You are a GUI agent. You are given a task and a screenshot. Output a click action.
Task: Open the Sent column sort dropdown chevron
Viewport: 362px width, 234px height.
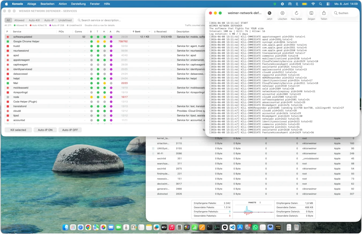(149, 32)
